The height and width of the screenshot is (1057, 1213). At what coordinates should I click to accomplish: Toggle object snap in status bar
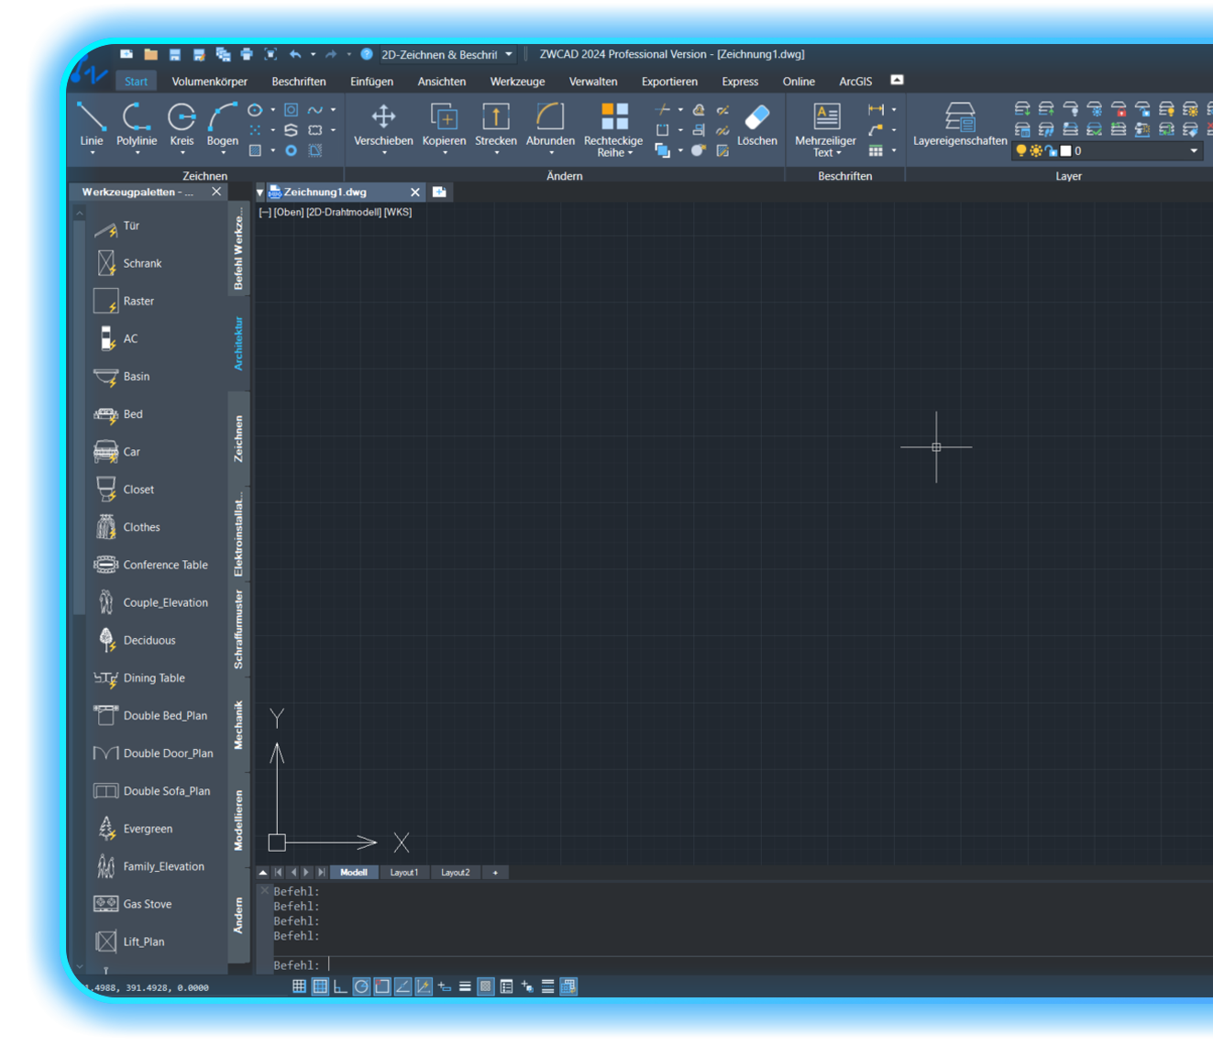pos(382,986)
